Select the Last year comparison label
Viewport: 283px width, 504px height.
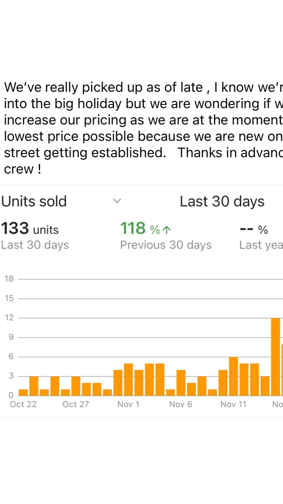[x=261, y=245]
